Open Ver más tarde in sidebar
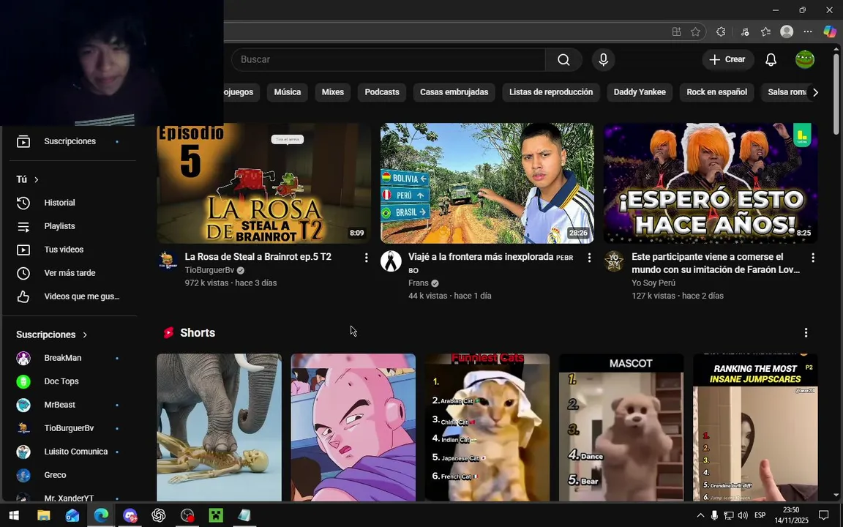The width and height of the screenshot is (843, 527). [x=70, y=273]
